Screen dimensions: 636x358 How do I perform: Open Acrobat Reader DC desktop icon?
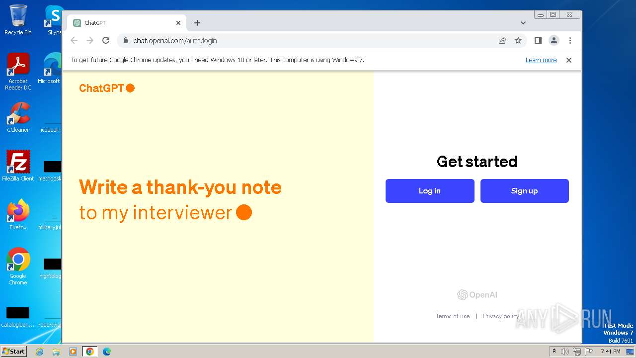coord(18,72)
